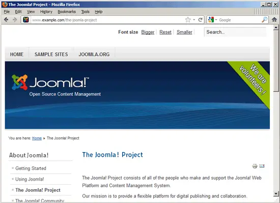Viewport: 280px width, 203px height.
Task: Click the Firefox logo in title bar
Action: pyautogui.click(x=5, y=4)
